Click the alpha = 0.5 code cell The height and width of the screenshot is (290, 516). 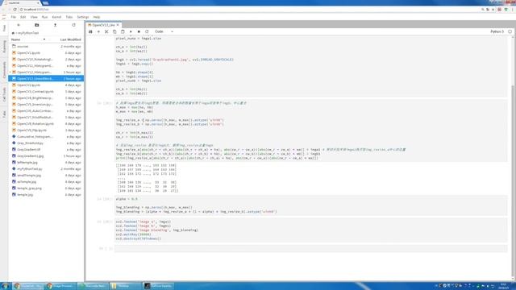pos(310,205)
